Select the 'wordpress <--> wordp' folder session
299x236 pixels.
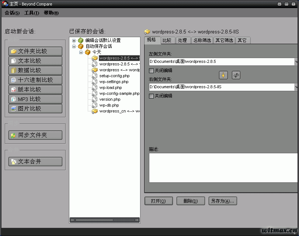[119, 70]
